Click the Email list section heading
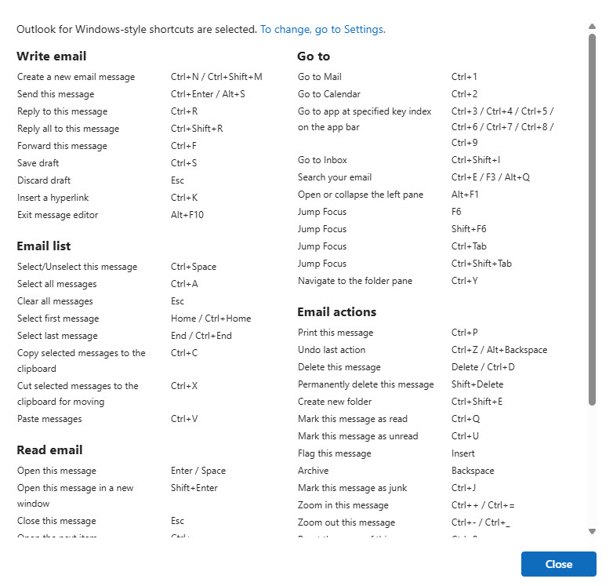Viewport: 613px width, 586px height. [43, 246]
